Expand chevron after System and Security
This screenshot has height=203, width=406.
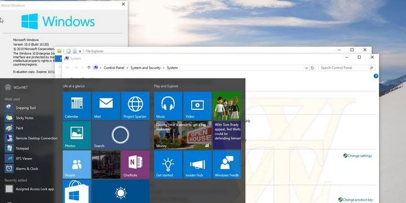164,68
